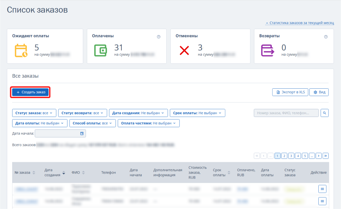Viewport: 341px width, 209px height.
Task: Click the search magnifier button
Action: click(324, 113)
